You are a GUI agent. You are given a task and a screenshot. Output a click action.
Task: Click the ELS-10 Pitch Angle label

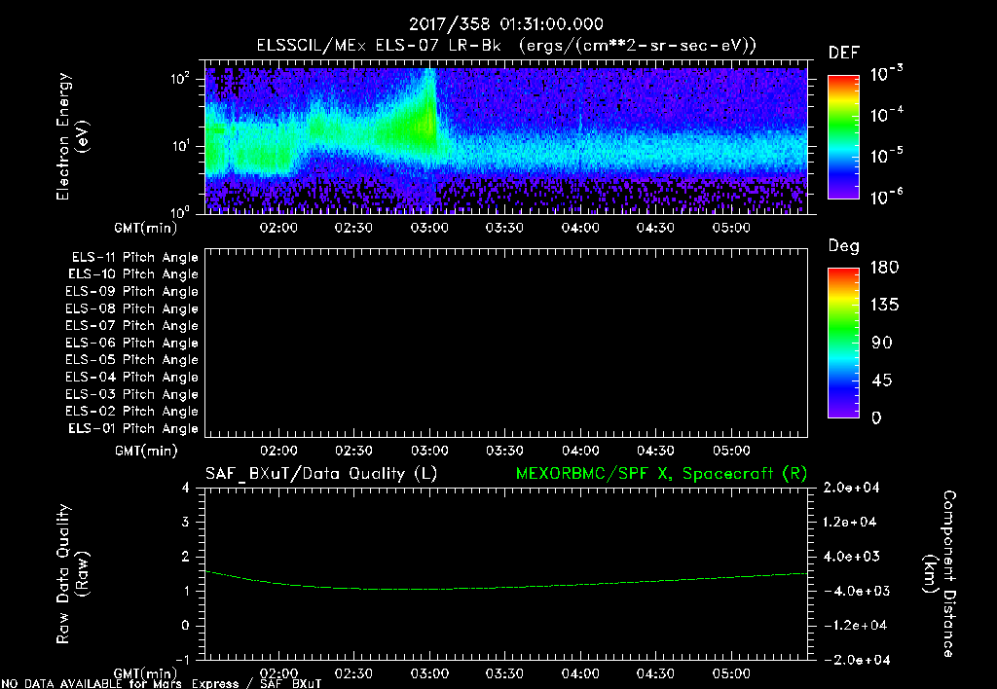133,274
